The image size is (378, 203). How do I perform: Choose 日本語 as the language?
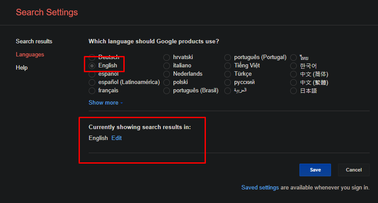tap(294, 91)
